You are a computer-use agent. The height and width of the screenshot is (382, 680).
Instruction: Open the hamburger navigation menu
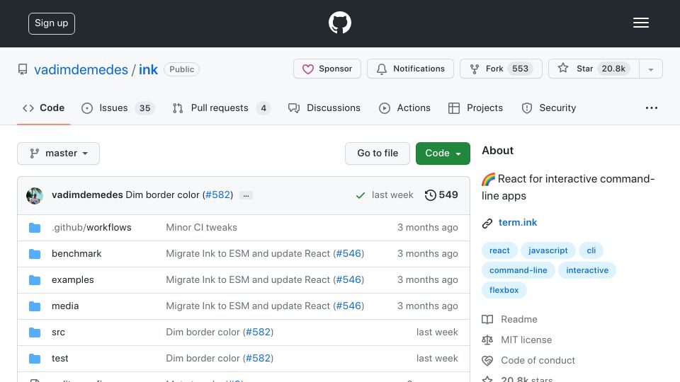[x=640, y=23]
